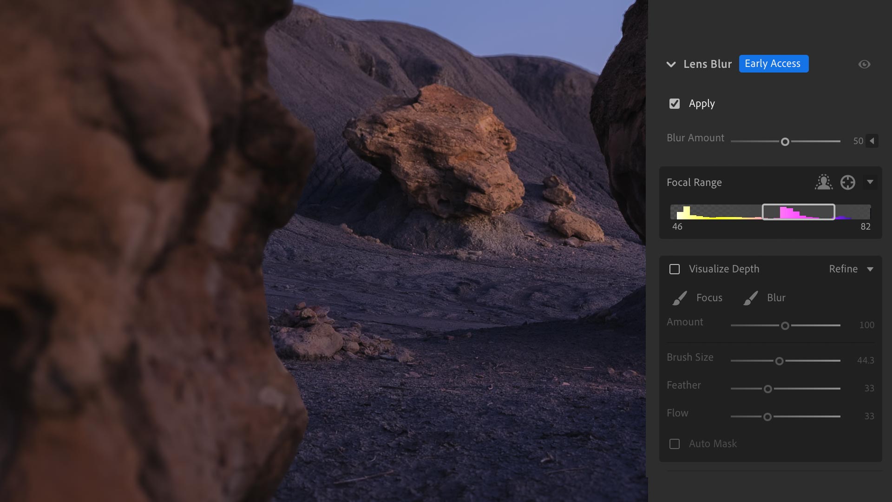
Task: Click the focal range selection box in histogram
Action: pyautogui.click(x=798, y=212)
